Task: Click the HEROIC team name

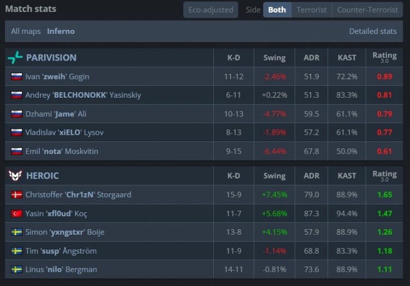Action: [x=43, y=176]
